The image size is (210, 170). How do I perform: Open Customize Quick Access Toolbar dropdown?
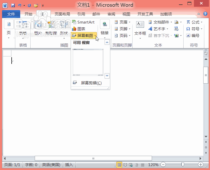coord(43,6)
